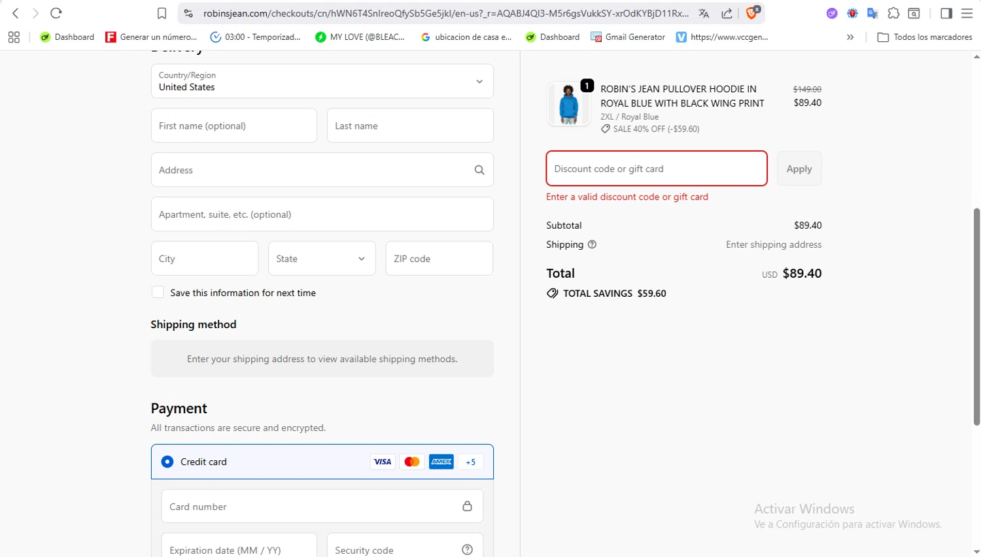Click the American Express logo
The width and height of the screenshot is (981, 557).
click(441, 462)
